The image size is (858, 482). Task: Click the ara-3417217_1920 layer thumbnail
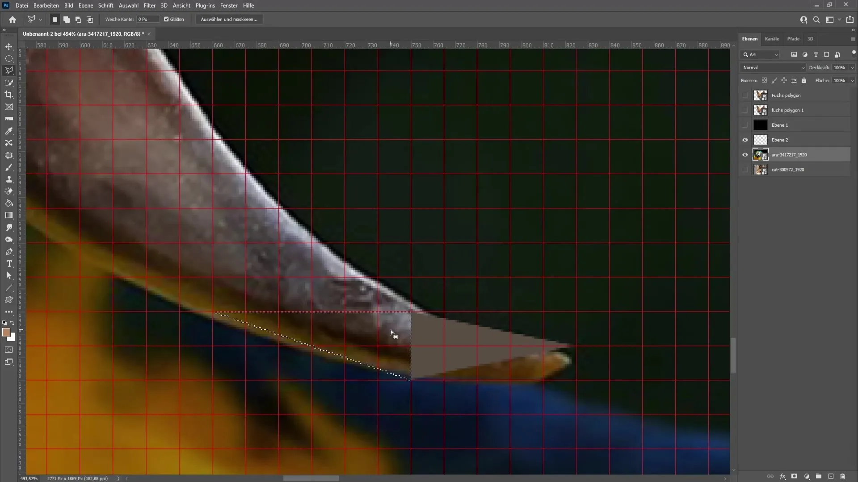(760, 154)
